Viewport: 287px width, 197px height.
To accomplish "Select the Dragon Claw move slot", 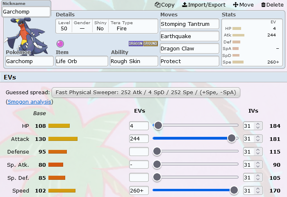I will click(x=189, y=48).
